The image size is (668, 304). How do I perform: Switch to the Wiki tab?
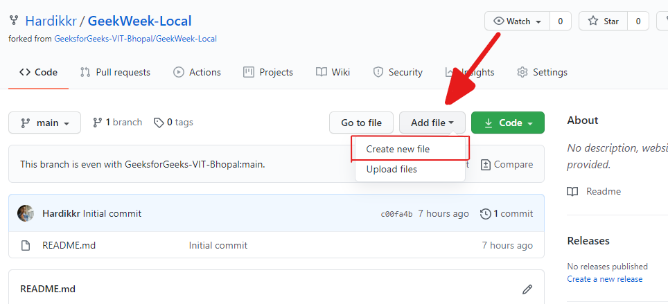tap(333, 73)
